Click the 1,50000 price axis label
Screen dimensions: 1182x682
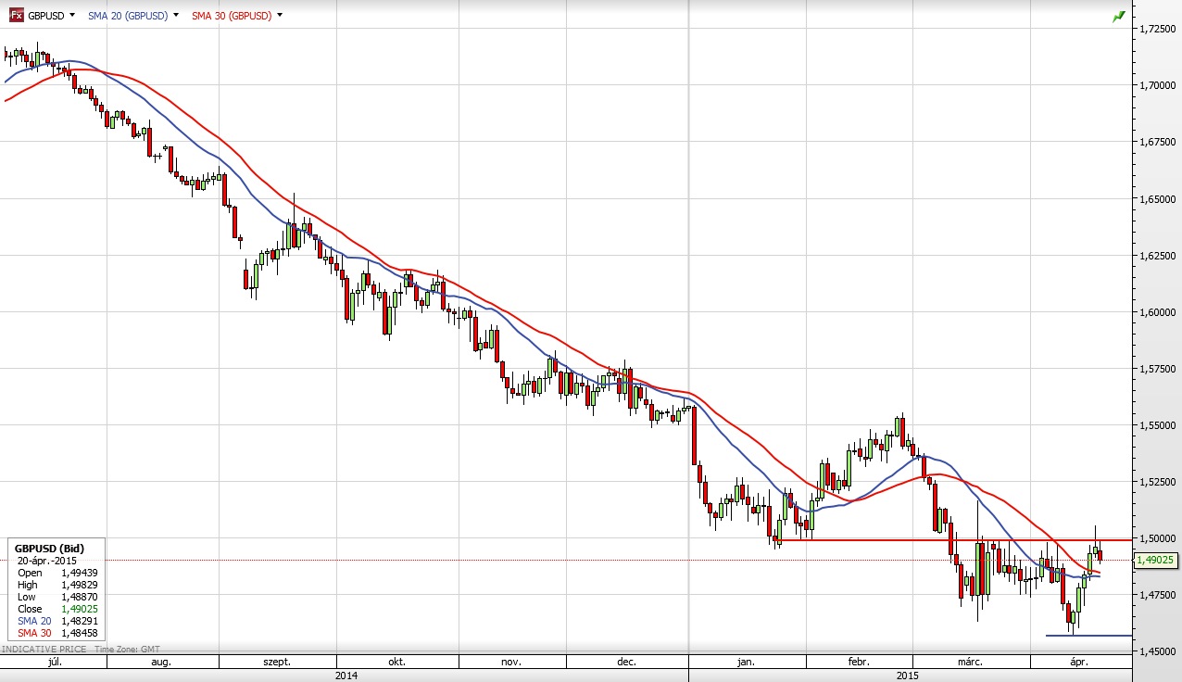pos(1158,537)
